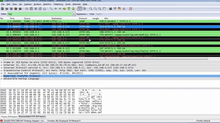Stop the running capture
This screenshot has width=220, height=123.
coord(16,9)
